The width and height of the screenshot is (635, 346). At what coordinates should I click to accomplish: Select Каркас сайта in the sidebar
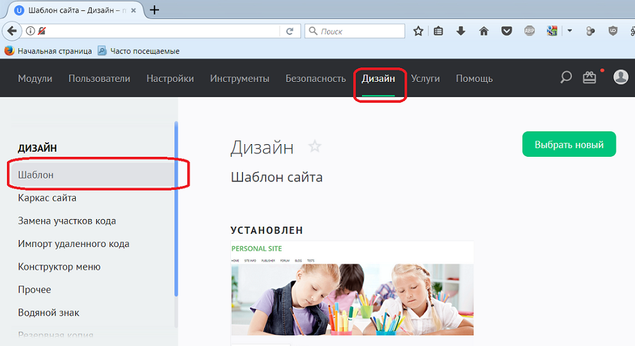coord(47,197)
